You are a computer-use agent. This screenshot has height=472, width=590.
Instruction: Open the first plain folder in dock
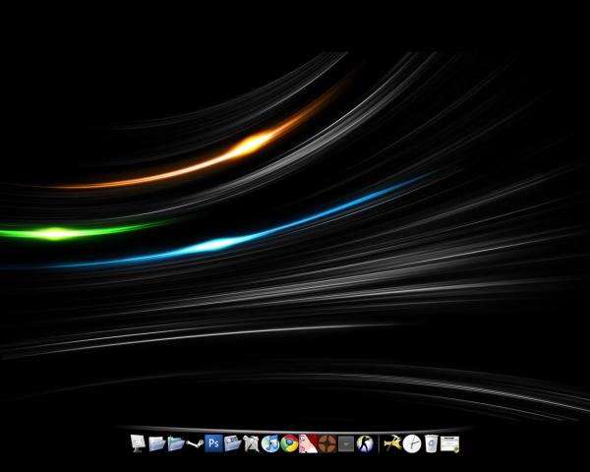[x=156, y=443]
